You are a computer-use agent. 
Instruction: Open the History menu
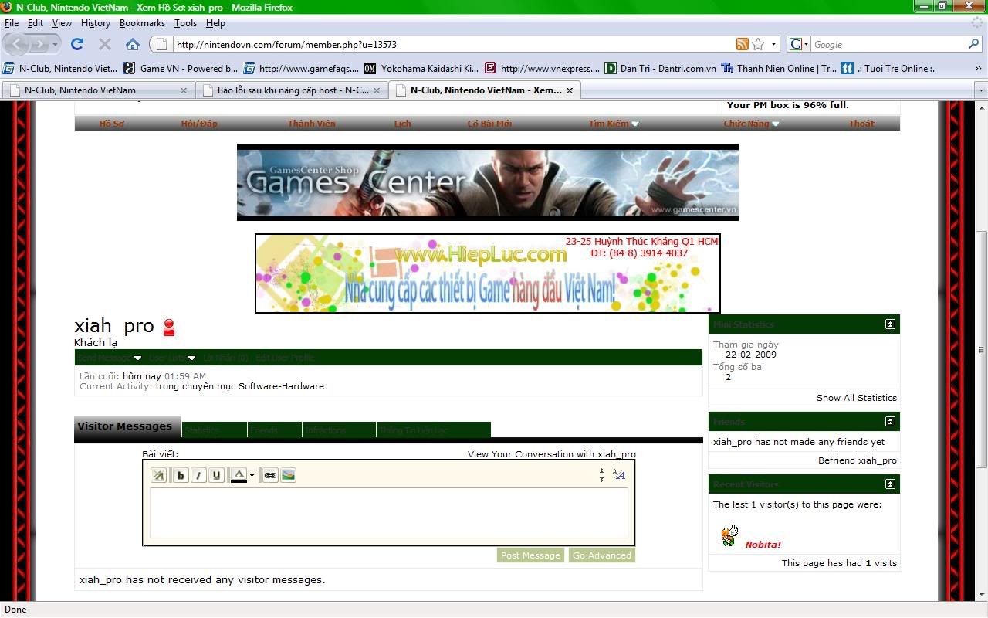tap(95, 23)
